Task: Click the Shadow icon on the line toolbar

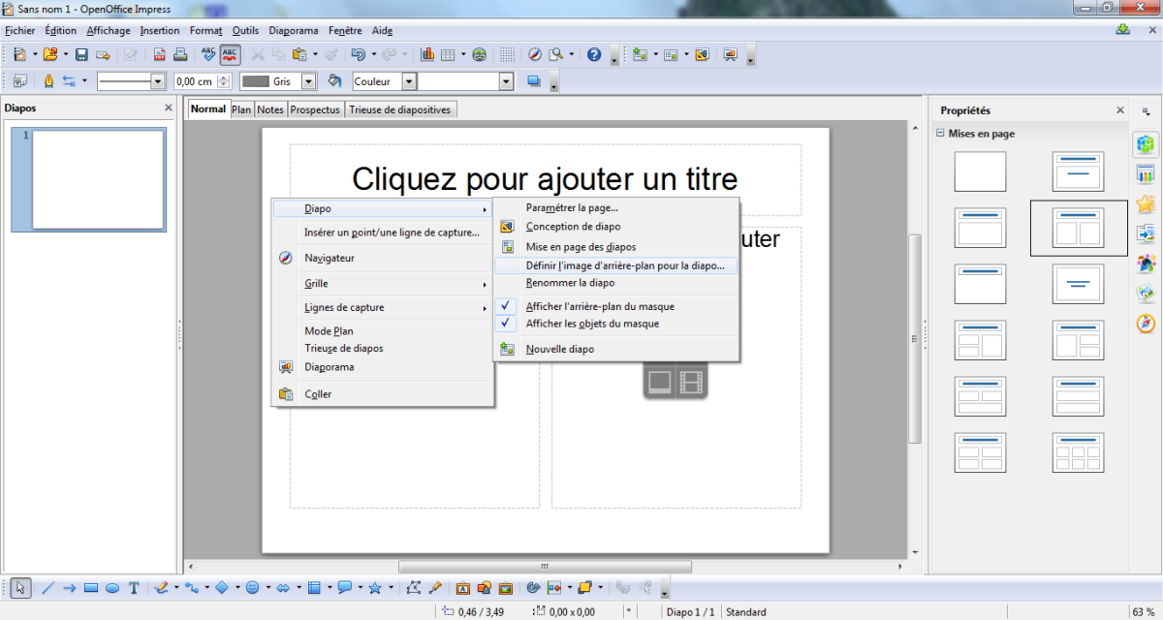Action: (x=532, y=81)
